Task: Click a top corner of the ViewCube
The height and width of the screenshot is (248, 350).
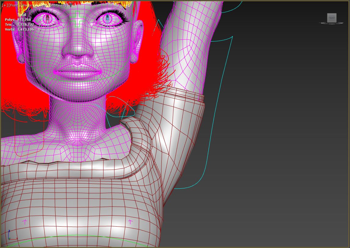Action: 327,13
